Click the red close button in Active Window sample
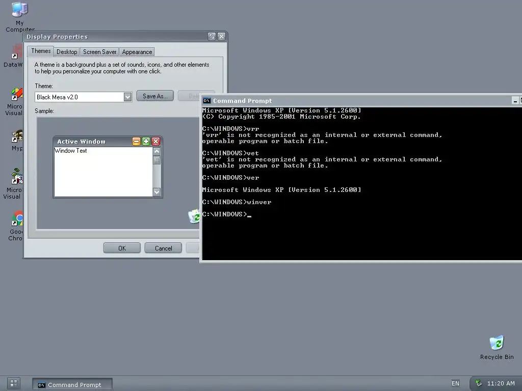Screen dimensions: 522x391 point(155,142)
